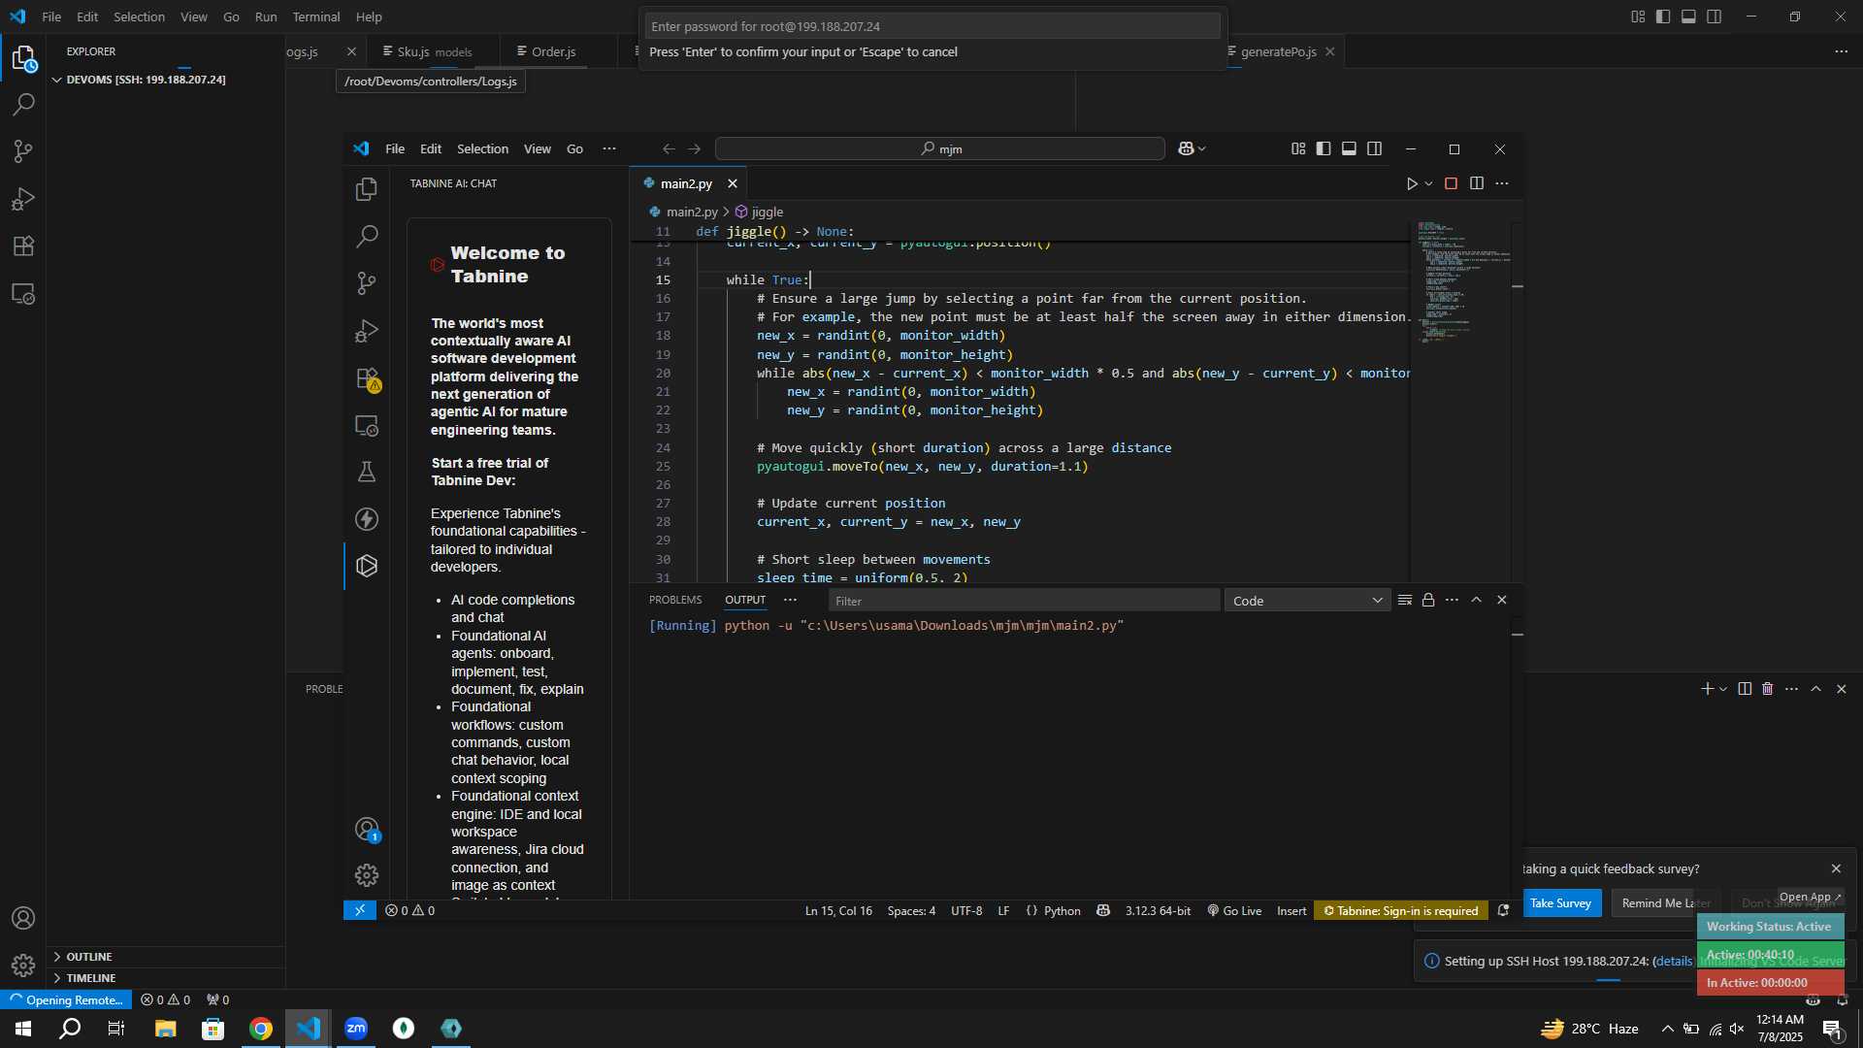Screen dimensions: 1863x1048
Task: Run main2.py with the play button
Action: [1412, 183]
